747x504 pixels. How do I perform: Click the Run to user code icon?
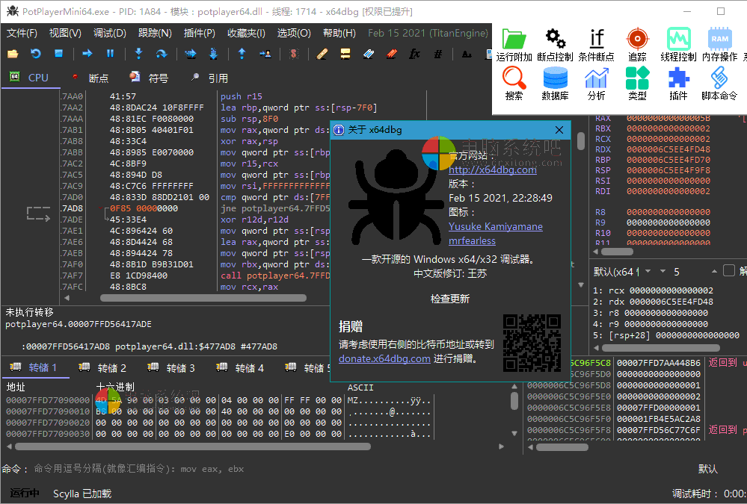click(x=265, y=54)
